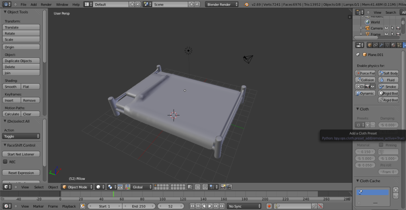This screenshot has height=210, width=406.
Task: Jump to previous keyframe
Action: click(x=198, y=206)
